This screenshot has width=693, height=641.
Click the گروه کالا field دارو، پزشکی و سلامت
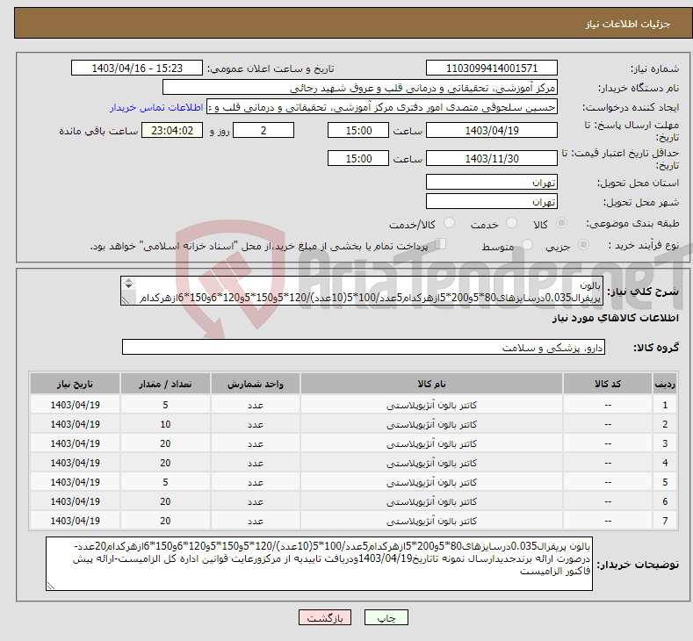tap(364, 347)
